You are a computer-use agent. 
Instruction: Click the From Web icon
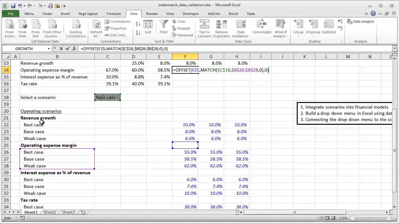coord(22,29)
